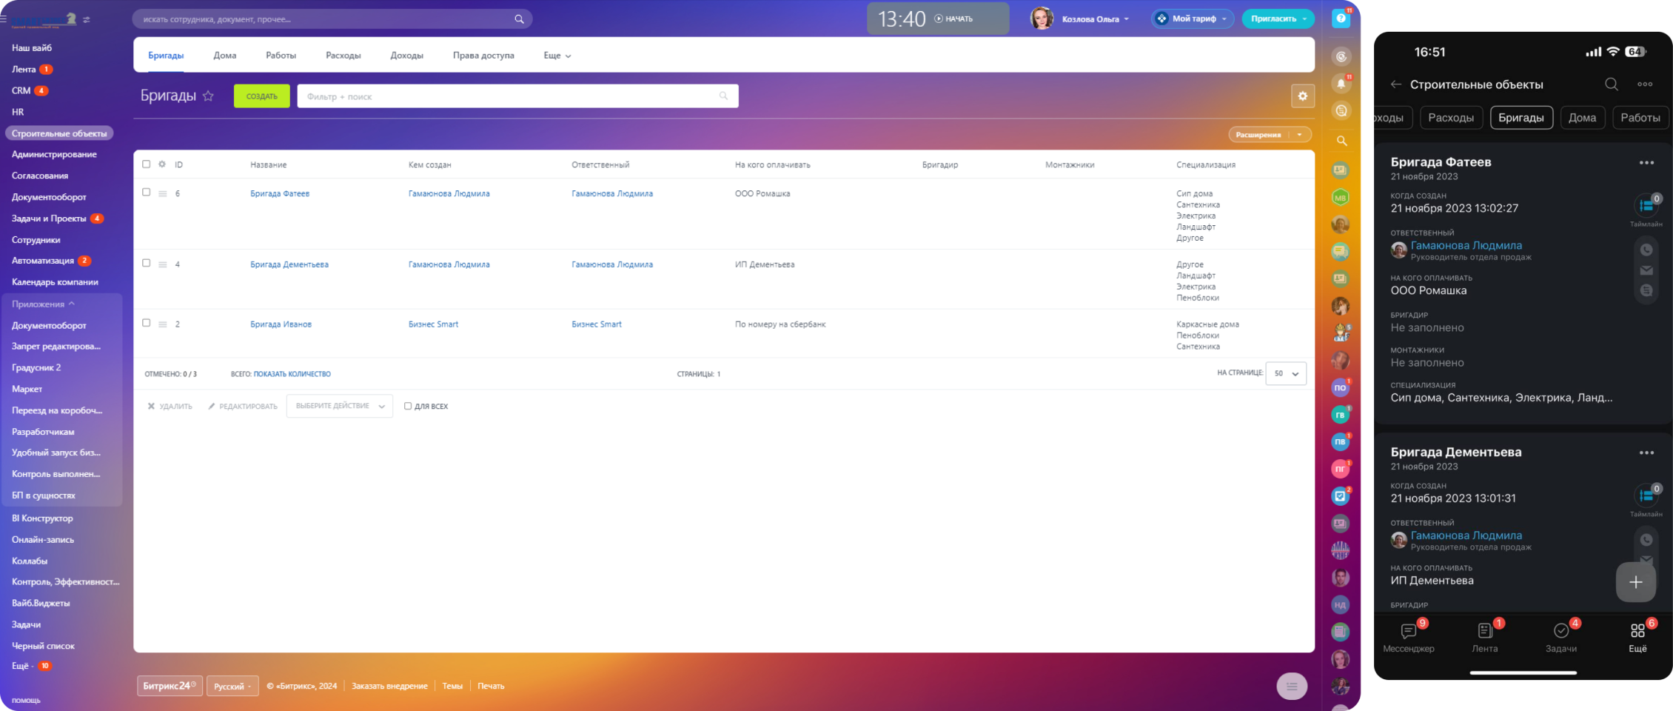Open Задачи и Проекты in left menu

pos(49,218)
